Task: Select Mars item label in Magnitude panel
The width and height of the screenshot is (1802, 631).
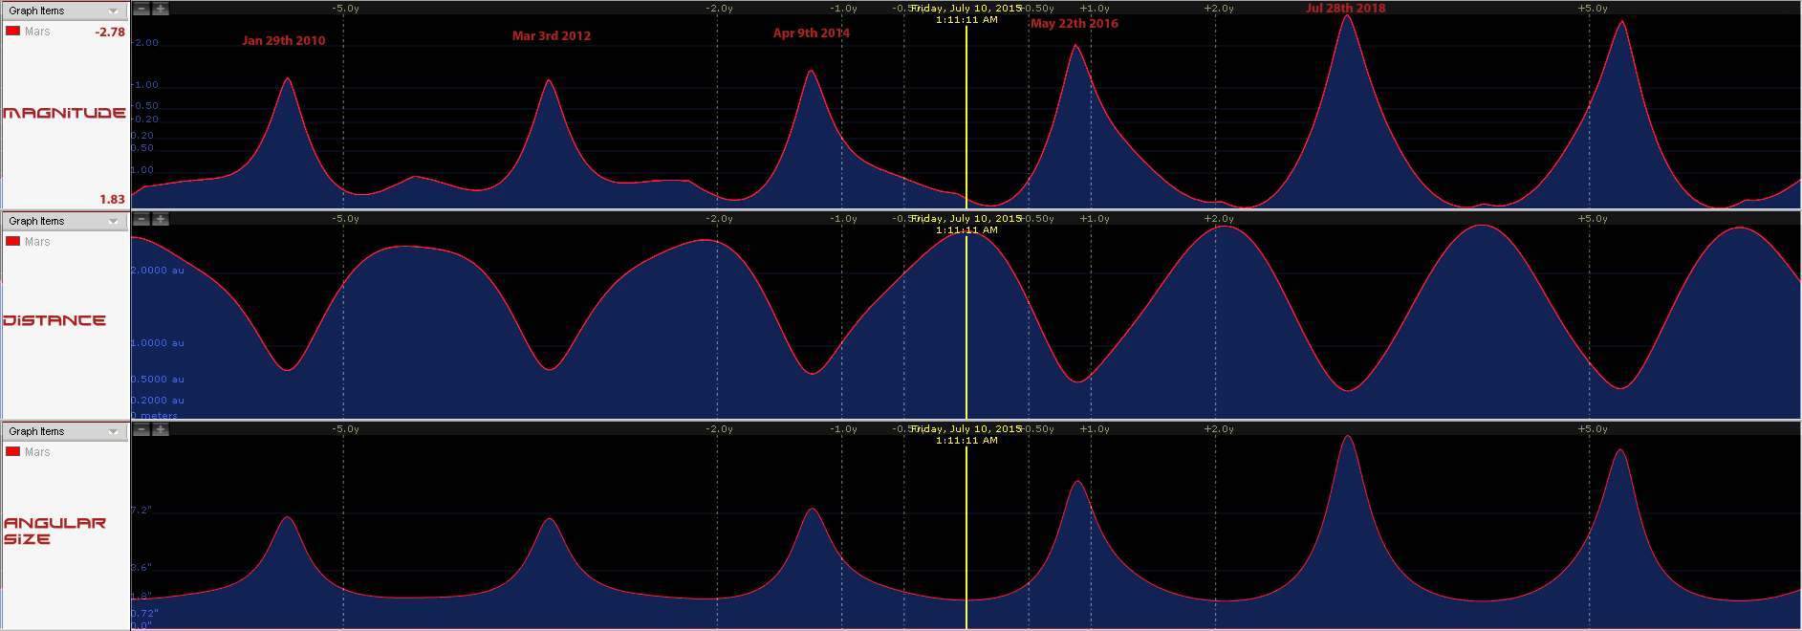Action: pos(37,32)
